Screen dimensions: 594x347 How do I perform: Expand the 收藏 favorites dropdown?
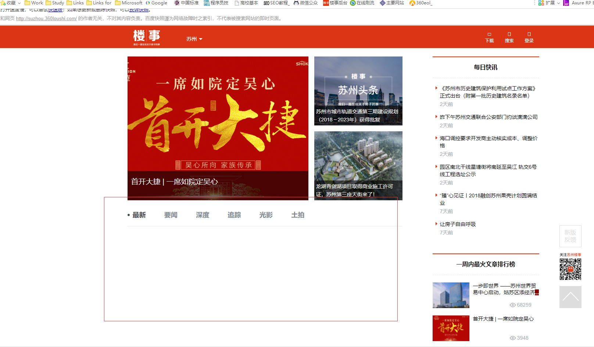tap(11, 3)
